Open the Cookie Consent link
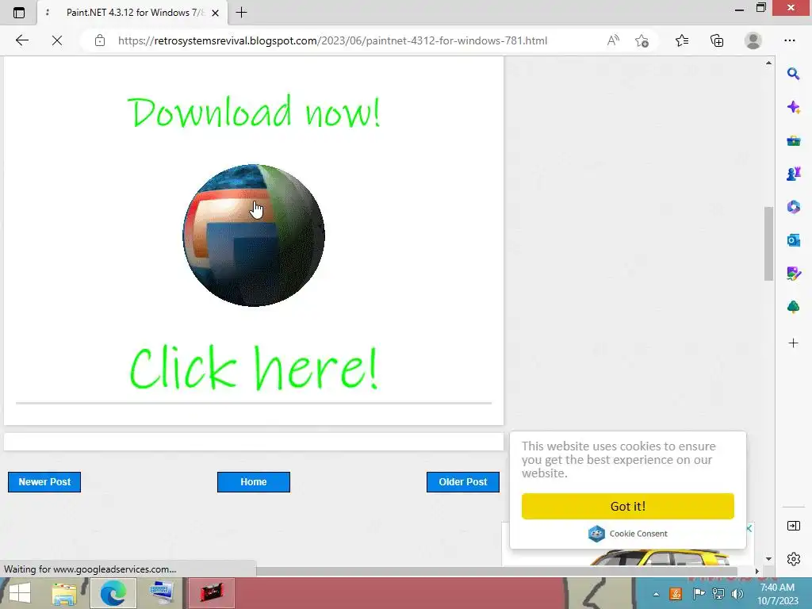Image resolution: width=812 pixels, height=609 pixels. click(x=628, y=534)
